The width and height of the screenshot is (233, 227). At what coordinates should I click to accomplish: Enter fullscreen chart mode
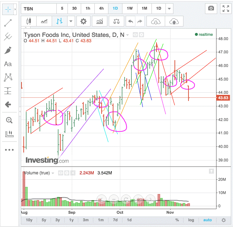click(226, 9)
